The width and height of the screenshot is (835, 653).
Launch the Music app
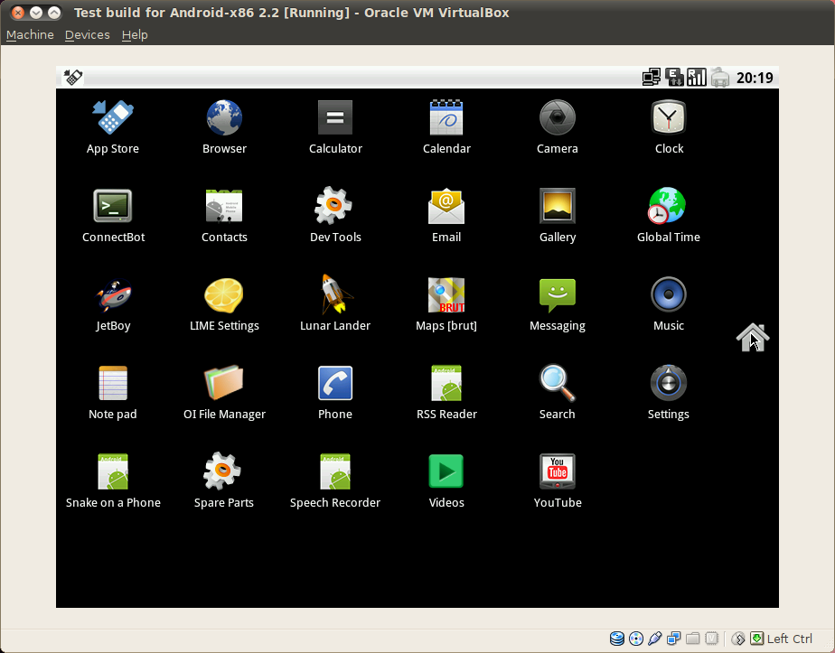[669, 305]
